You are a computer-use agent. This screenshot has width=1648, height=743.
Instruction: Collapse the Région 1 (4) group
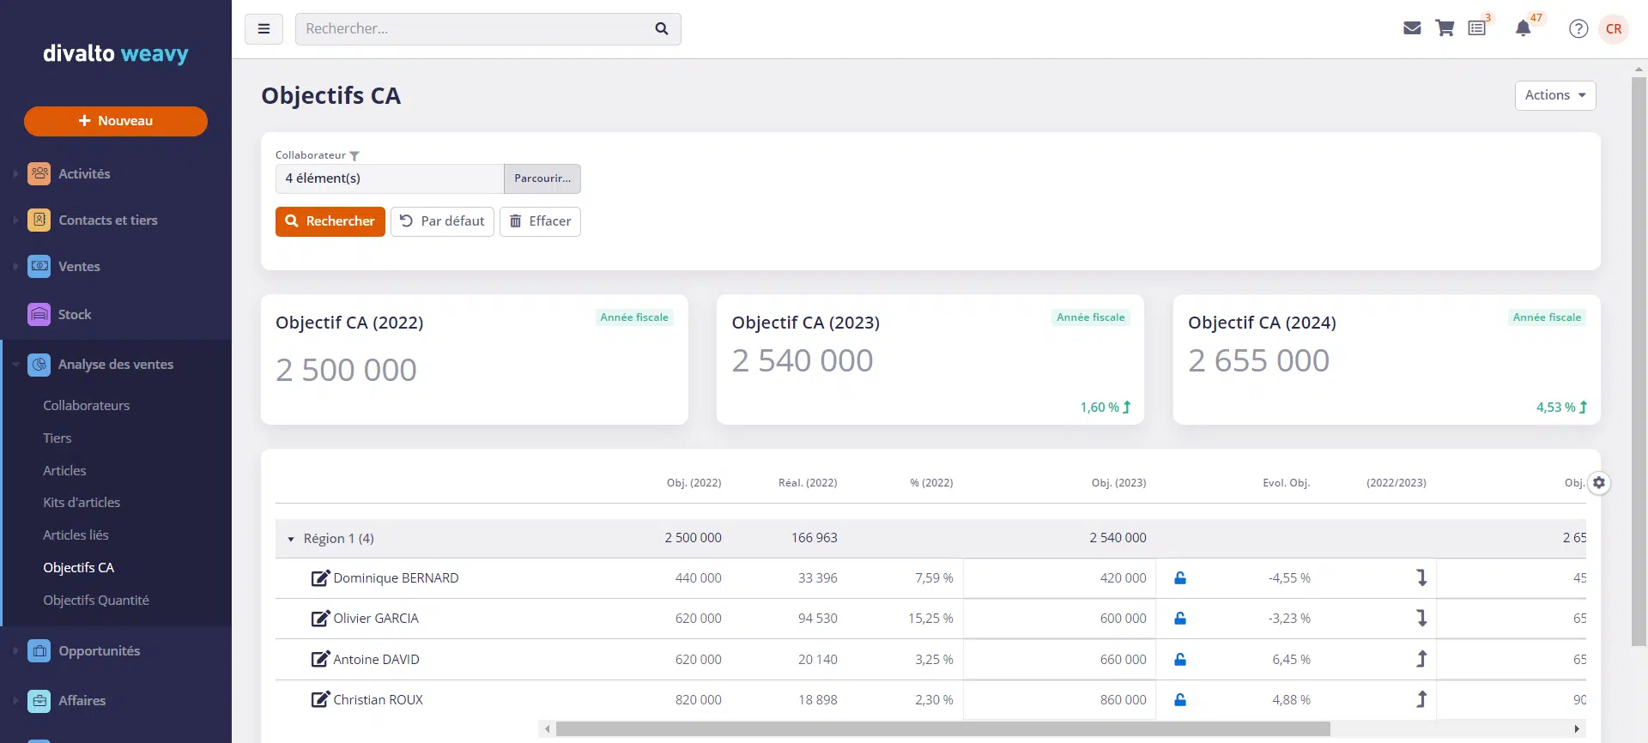coord(291,540)
